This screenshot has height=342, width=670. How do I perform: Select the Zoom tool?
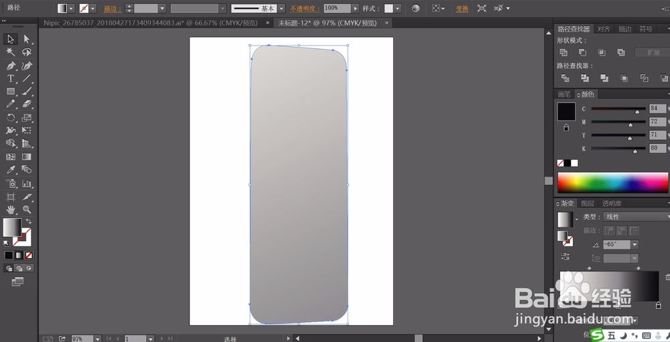tap(27, 209)
